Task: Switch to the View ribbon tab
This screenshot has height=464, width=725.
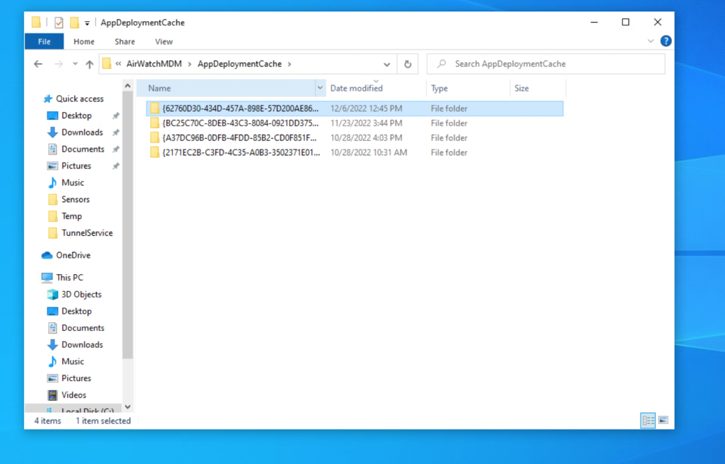Action: 164,42
